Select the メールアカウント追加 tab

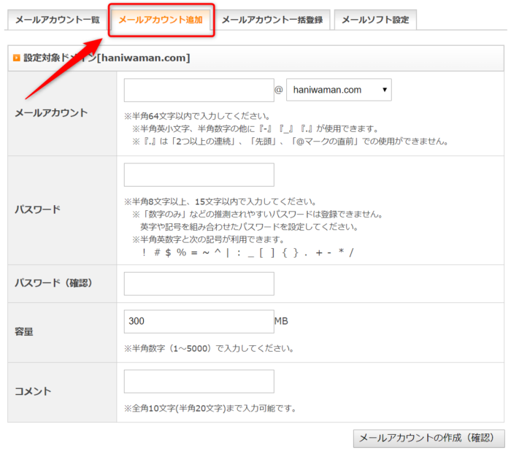pos(161,20)
